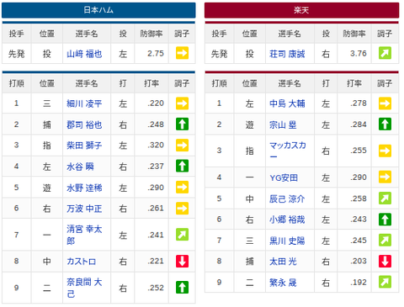Open 小郷 裕哉 player link
This screenshot has height=307, width=404.
coord(287,220)
